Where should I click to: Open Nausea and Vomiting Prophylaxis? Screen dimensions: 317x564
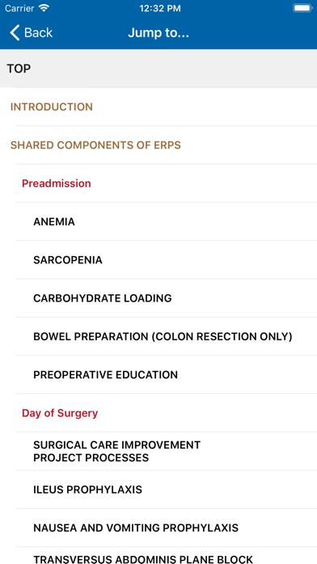158,528
